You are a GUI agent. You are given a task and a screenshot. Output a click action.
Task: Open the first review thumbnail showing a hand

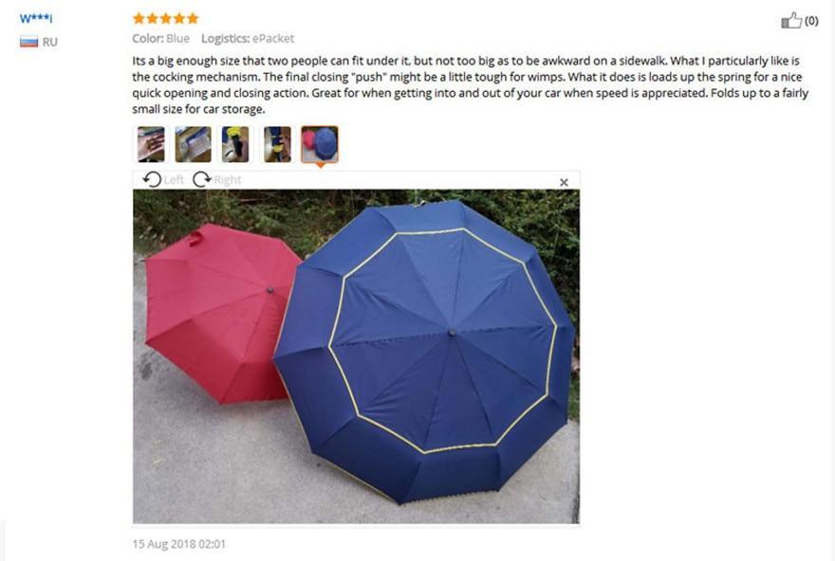click(151, 144)
